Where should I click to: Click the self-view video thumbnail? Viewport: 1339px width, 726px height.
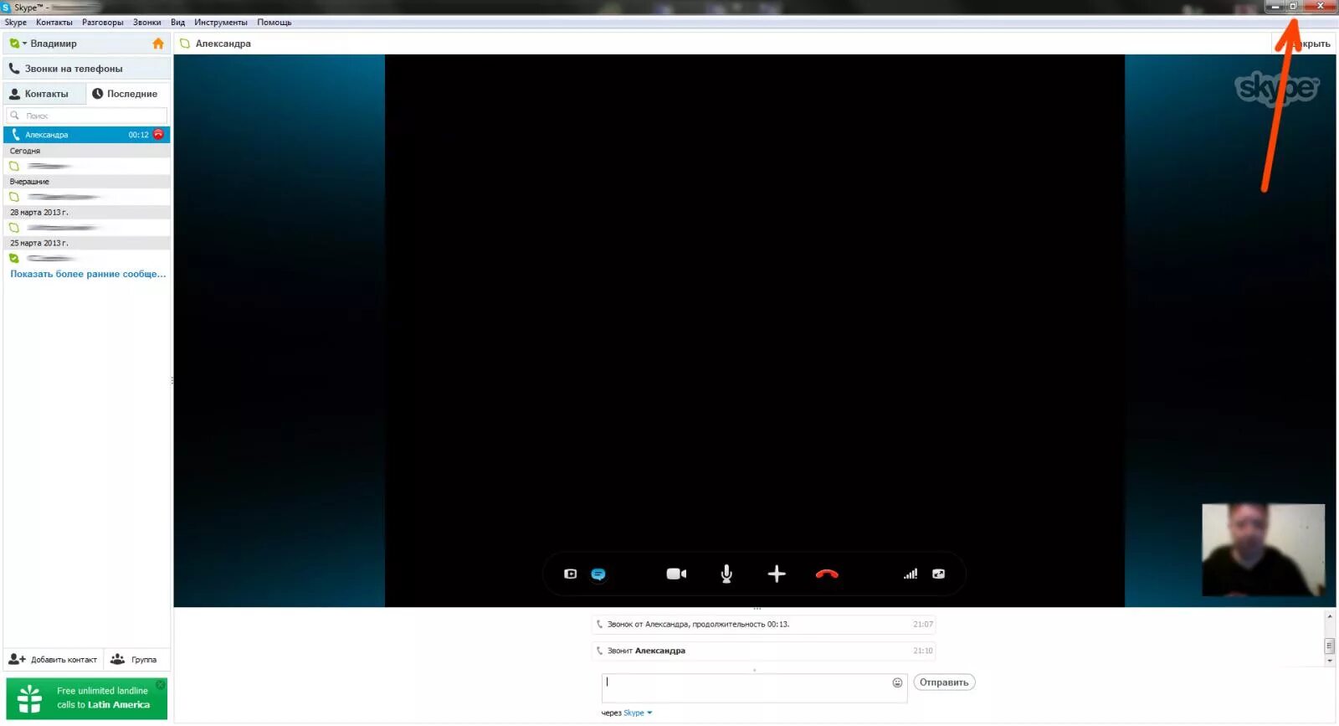[x=1264, y=550]
